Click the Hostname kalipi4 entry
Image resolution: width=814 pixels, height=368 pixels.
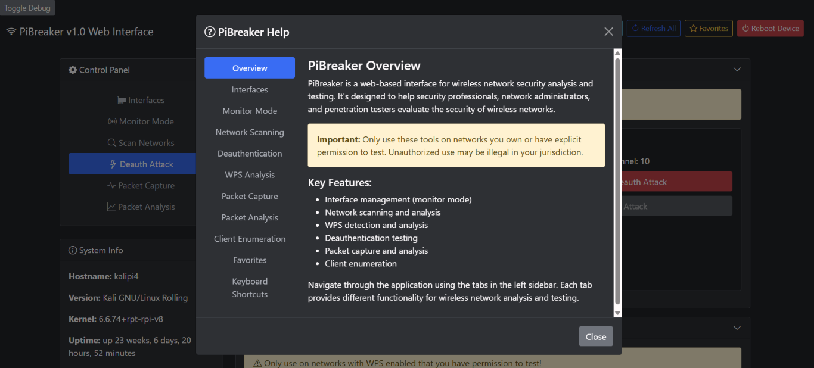click(x=104, y=276)
